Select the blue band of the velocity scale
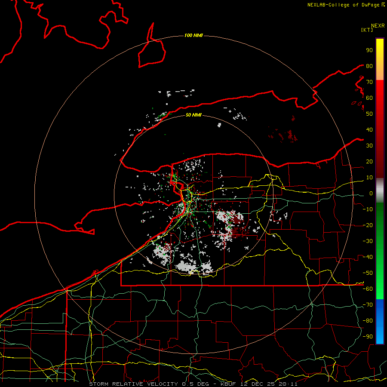 point(380,321)
